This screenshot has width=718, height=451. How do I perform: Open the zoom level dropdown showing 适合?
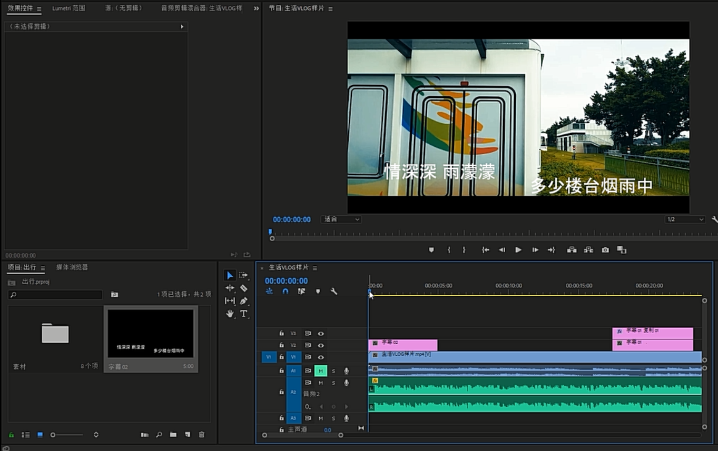click(x=341, y=219)
